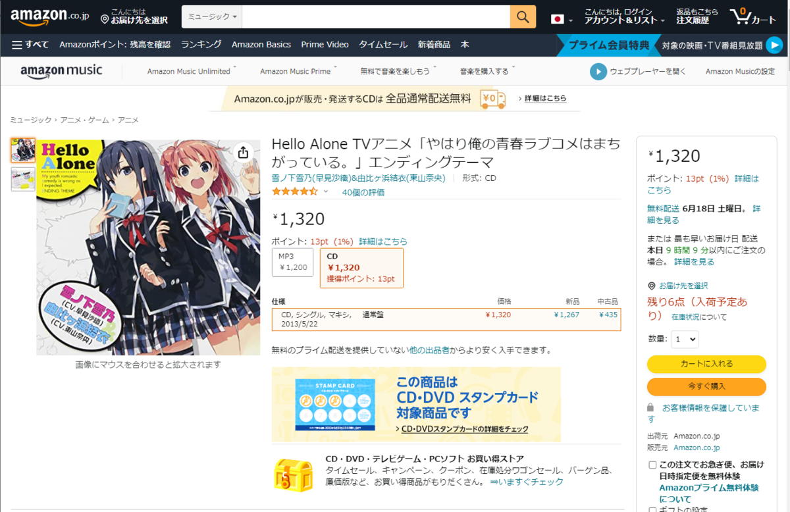Click 新品 price ¥1,267

coord(567,315)
